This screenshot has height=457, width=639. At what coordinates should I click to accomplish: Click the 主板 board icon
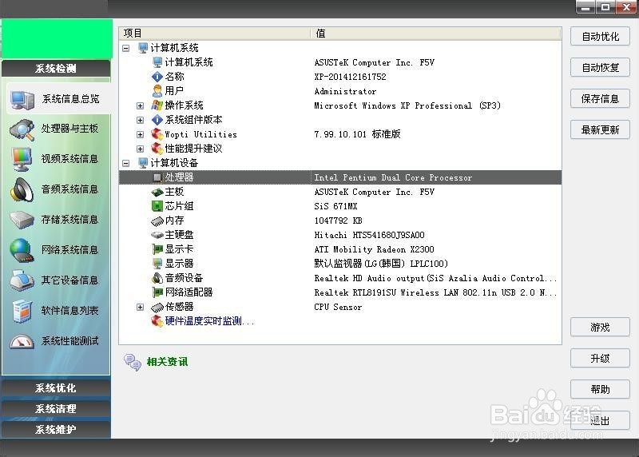[x=157, y=192]
